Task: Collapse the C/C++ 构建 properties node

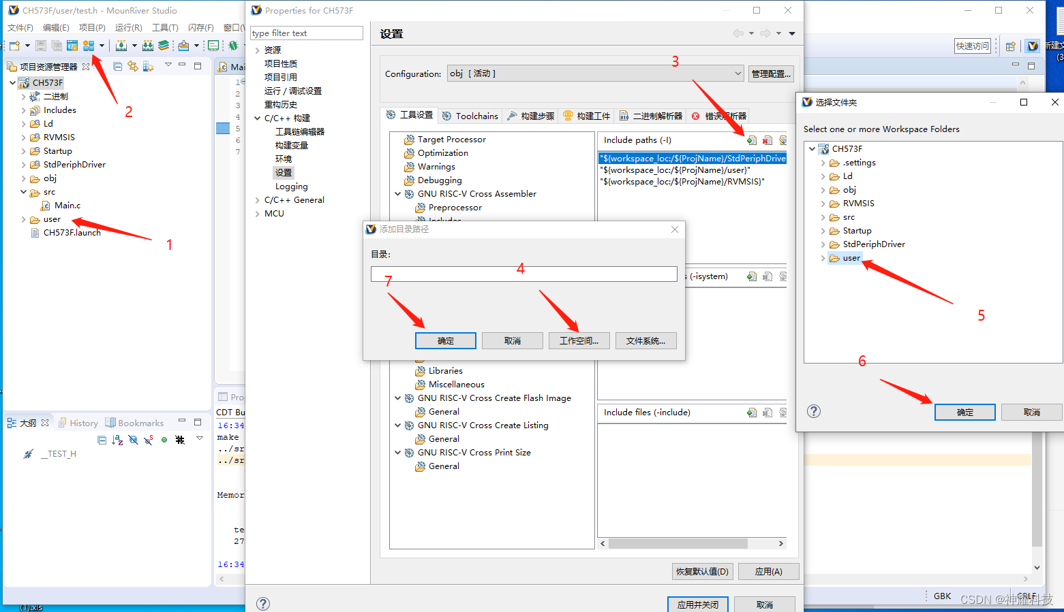Action: (258, 118)
